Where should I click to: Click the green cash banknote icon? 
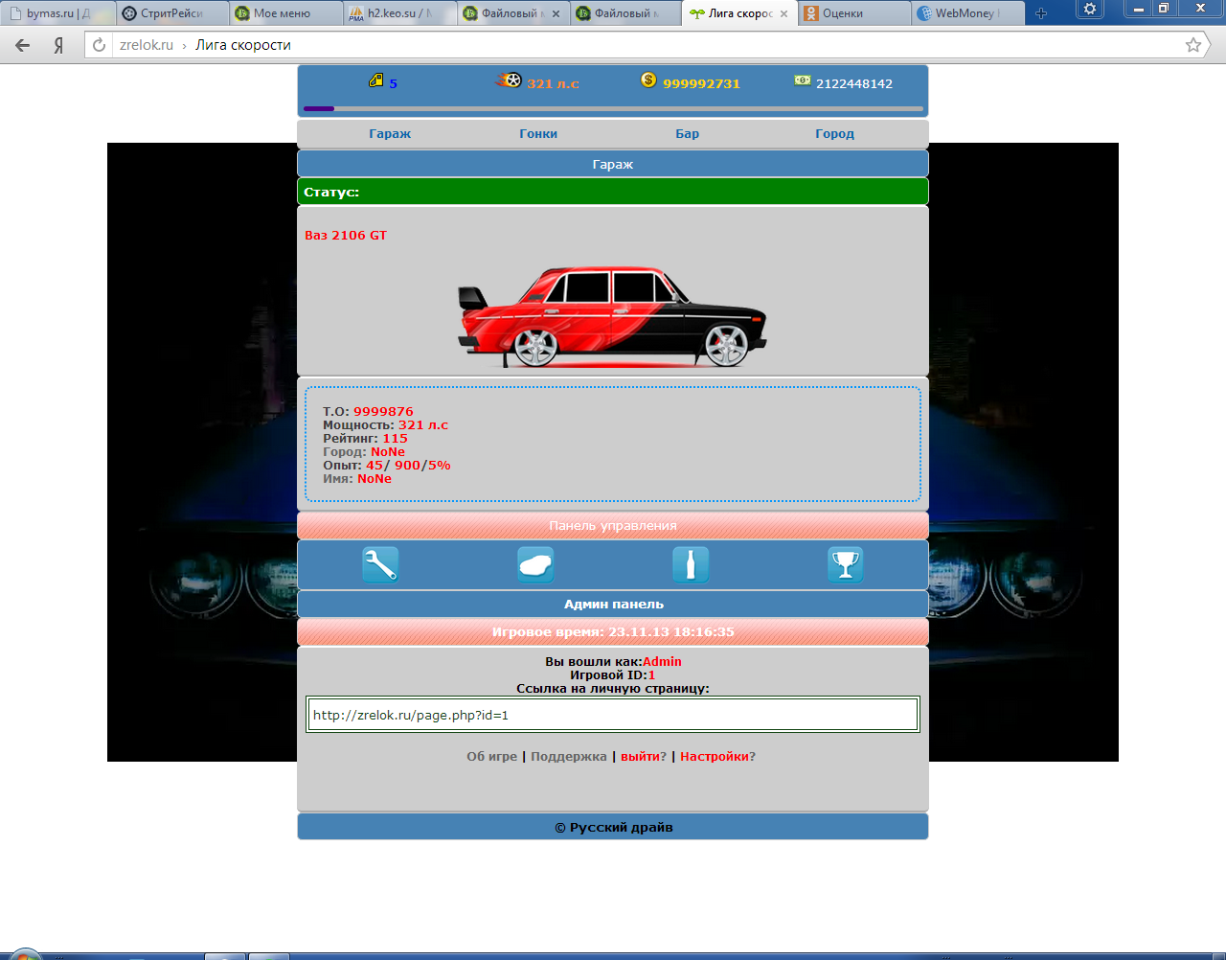(x=802, y=80)
